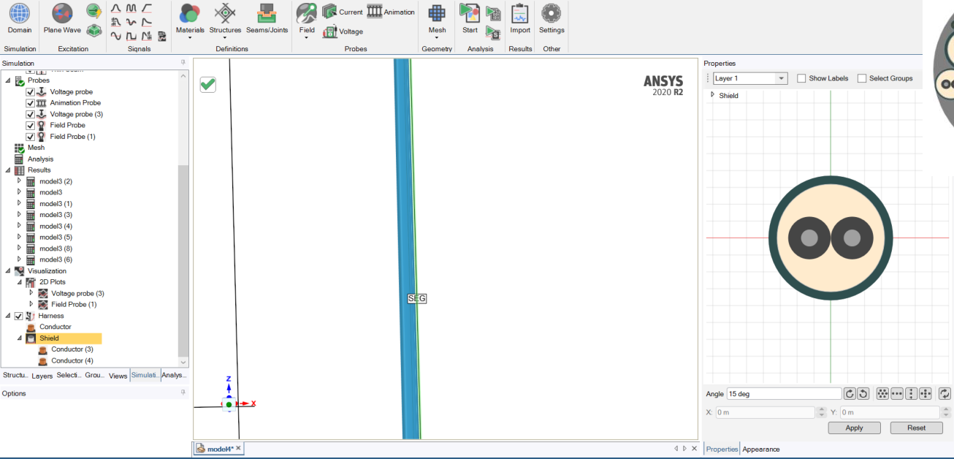Select the Plane Wave excitation

(x=62, y=19)
